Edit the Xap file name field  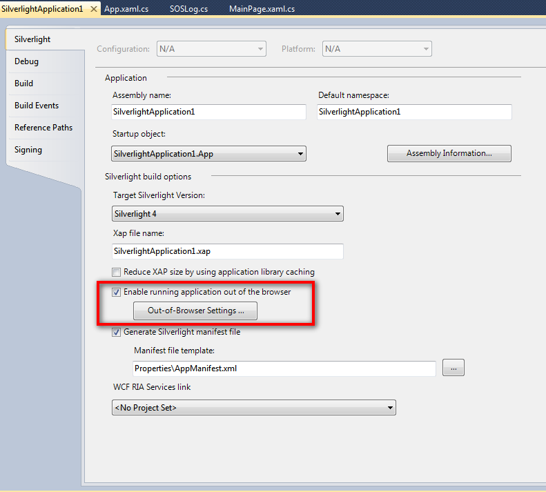[x=227, y=251]
